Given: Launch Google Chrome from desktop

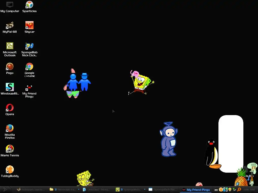Looking at the screenshot, I should 29,70.
